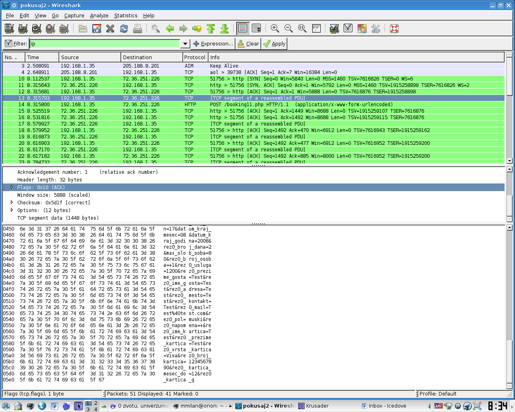Click the Expression... button
Screen dimensions: 515x412
(213, 44)
